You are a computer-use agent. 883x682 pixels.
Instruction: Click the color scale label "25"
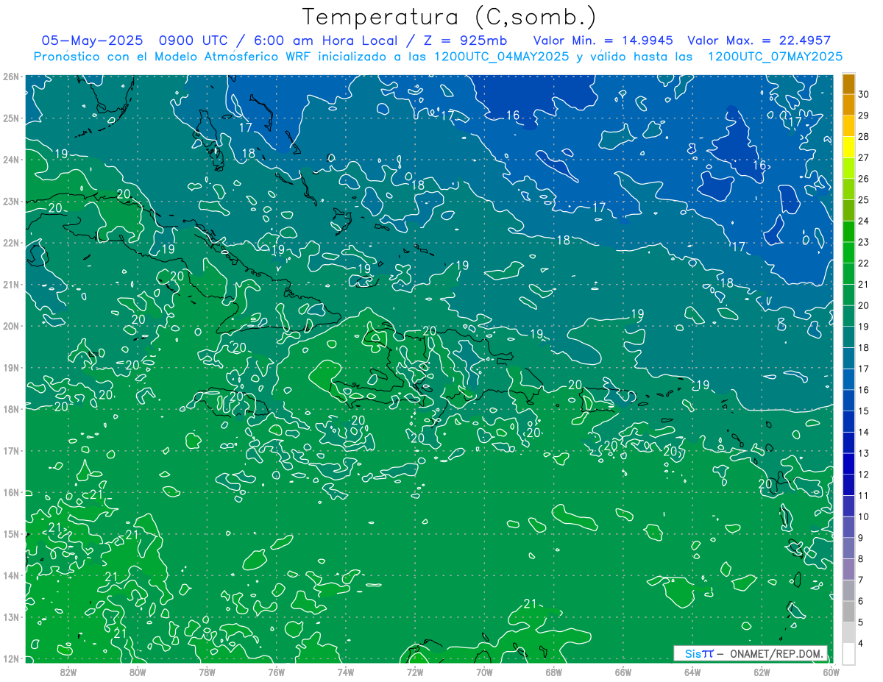point(864,200)
